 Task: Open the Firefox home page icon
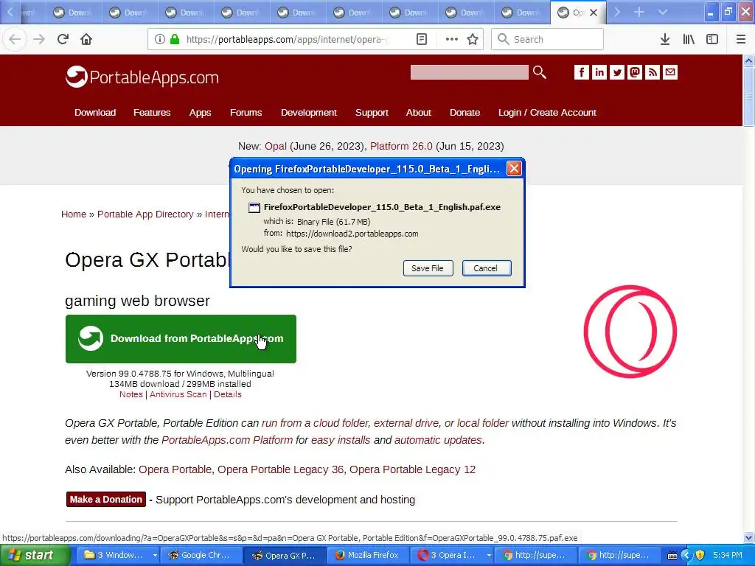86,39
